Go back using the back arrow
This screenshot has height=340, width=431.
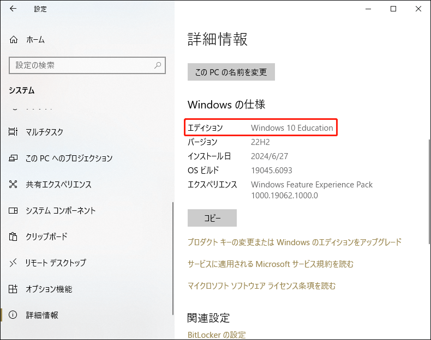tap(13, 9)
